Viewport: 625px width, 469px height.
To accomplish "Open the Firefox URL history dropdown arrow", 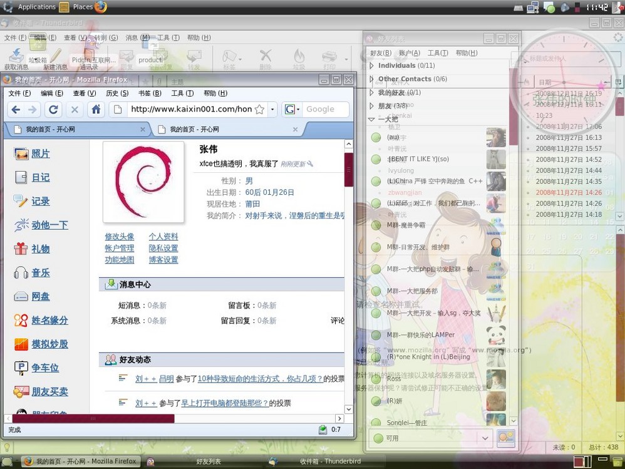I will coord(272,109).
